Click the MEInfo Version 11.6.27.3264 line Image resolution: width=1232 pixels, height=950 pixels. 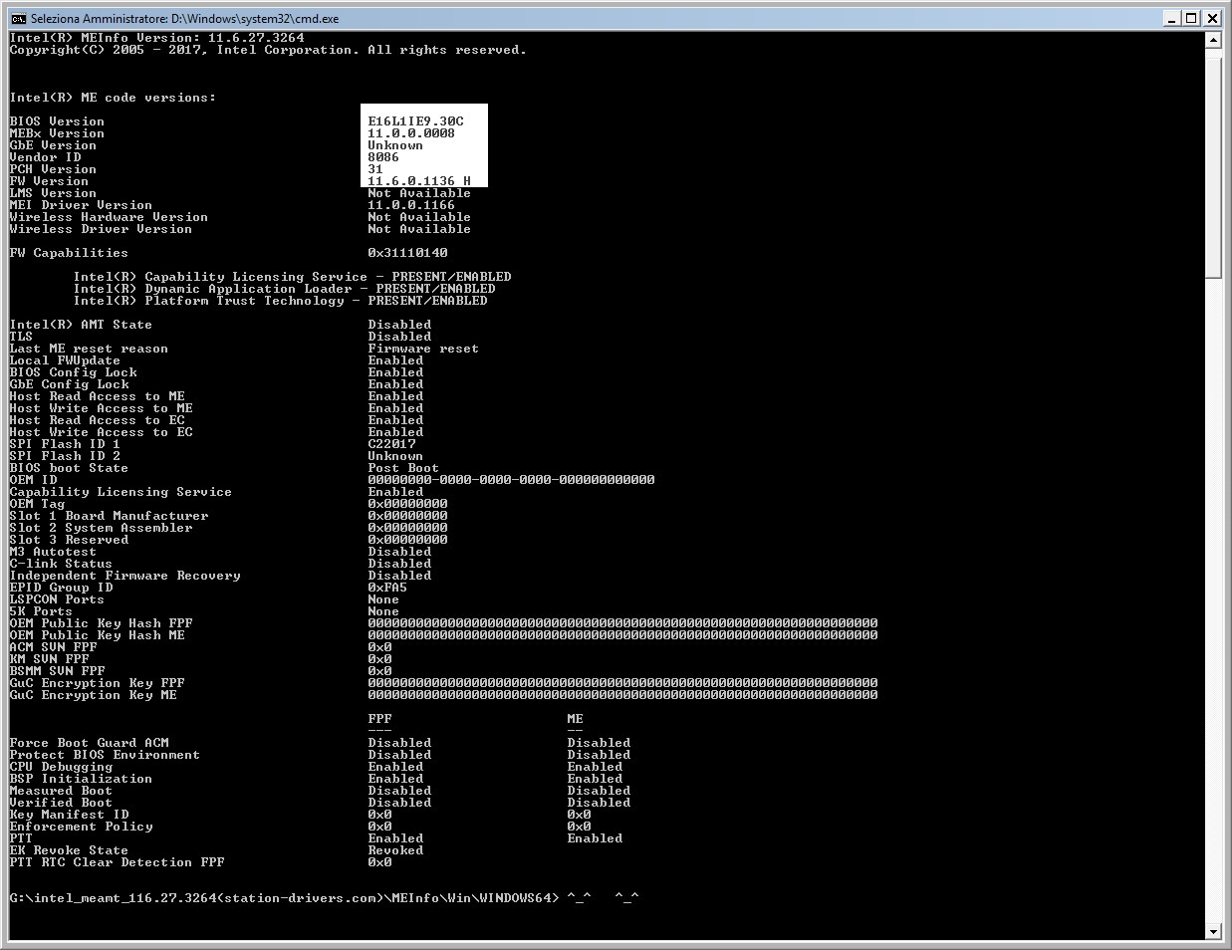tap(156, 38)
